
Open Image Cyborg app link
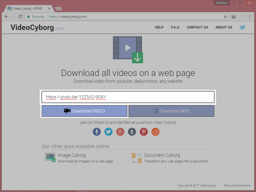click(x=72, y=155)
